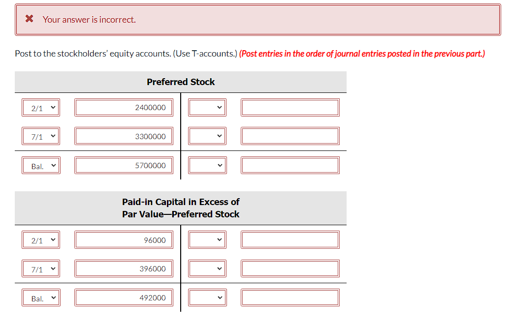
Task: Select the 96000 amount field
Action: 124,239
